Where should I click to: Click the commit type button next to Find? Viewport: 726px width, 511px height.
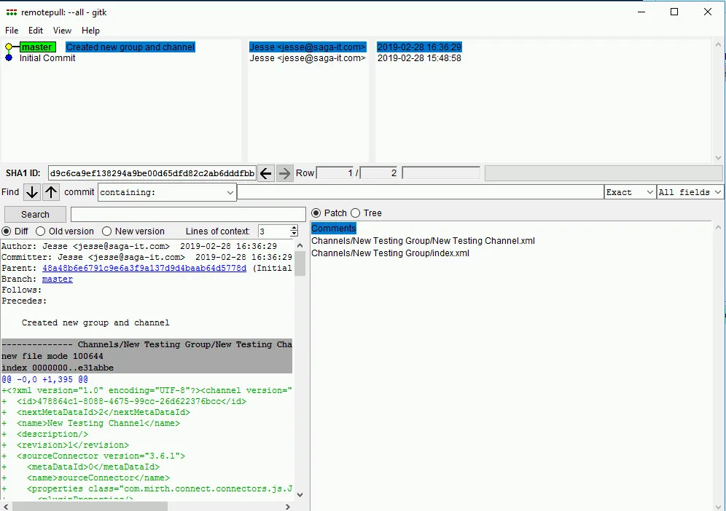[78, 192]
